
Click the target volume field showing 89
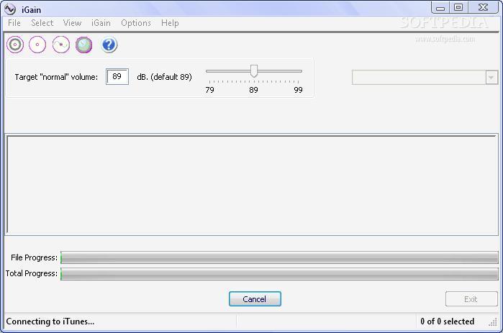117,77
